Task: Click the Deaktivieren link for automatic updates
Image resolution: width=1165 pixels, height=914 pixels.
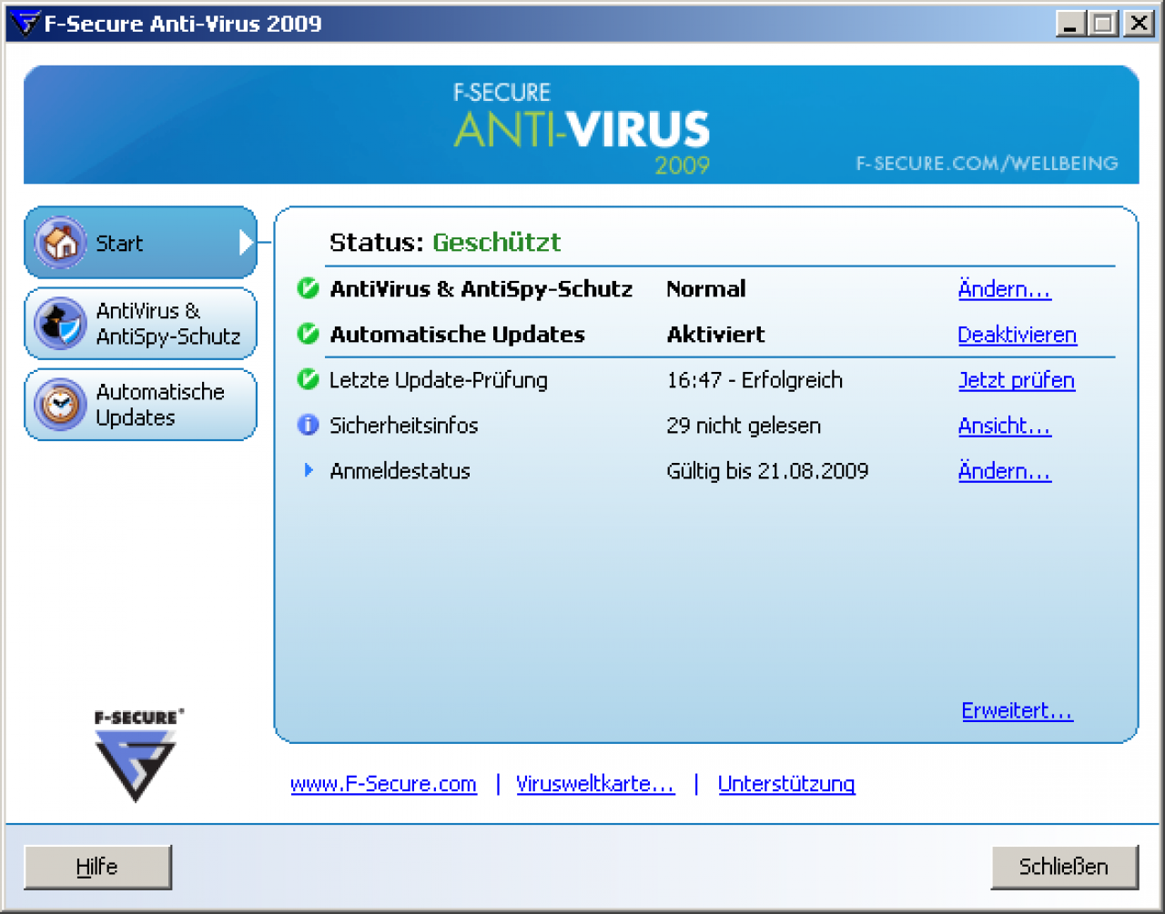Action: coord(1017,335)
